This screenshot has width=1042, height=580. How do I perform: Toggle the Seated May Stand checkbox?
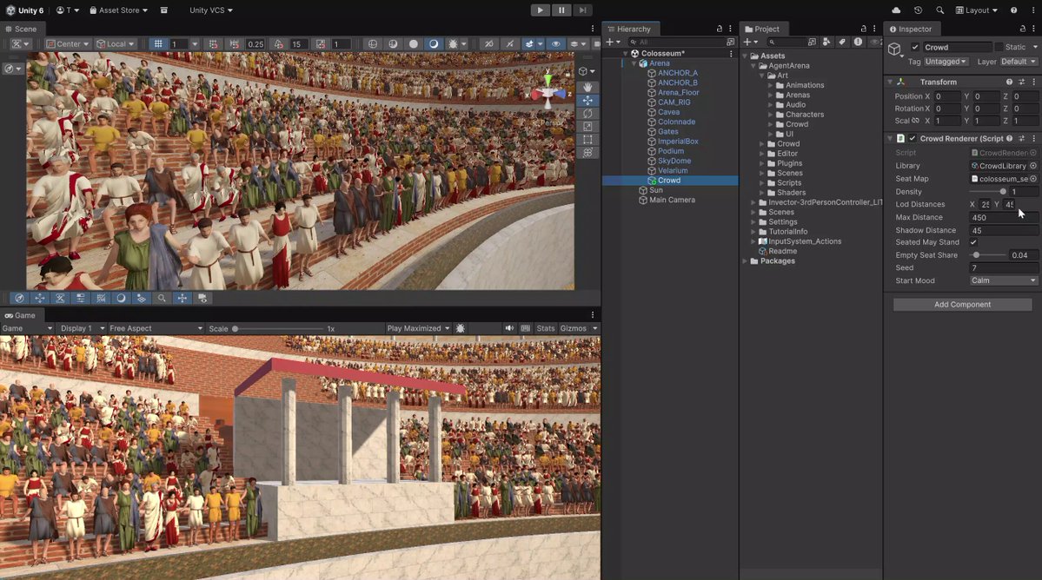(973, 242)
